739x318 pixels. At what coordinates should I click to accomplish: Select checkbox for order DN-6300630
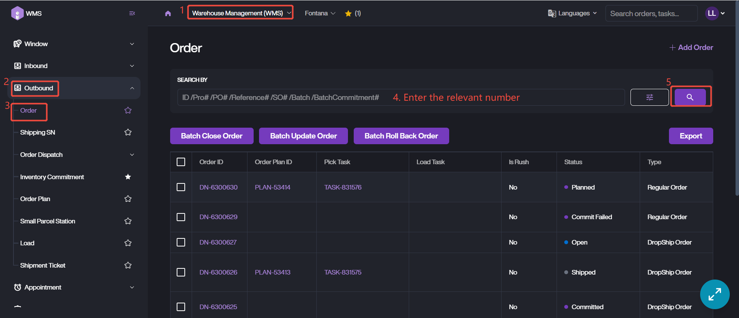pyautogui.click(x=181, y=187)
